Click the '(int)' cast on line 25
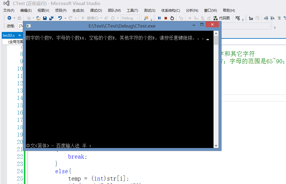Screen dimensions: 286x184 click(x=99, y=178)
